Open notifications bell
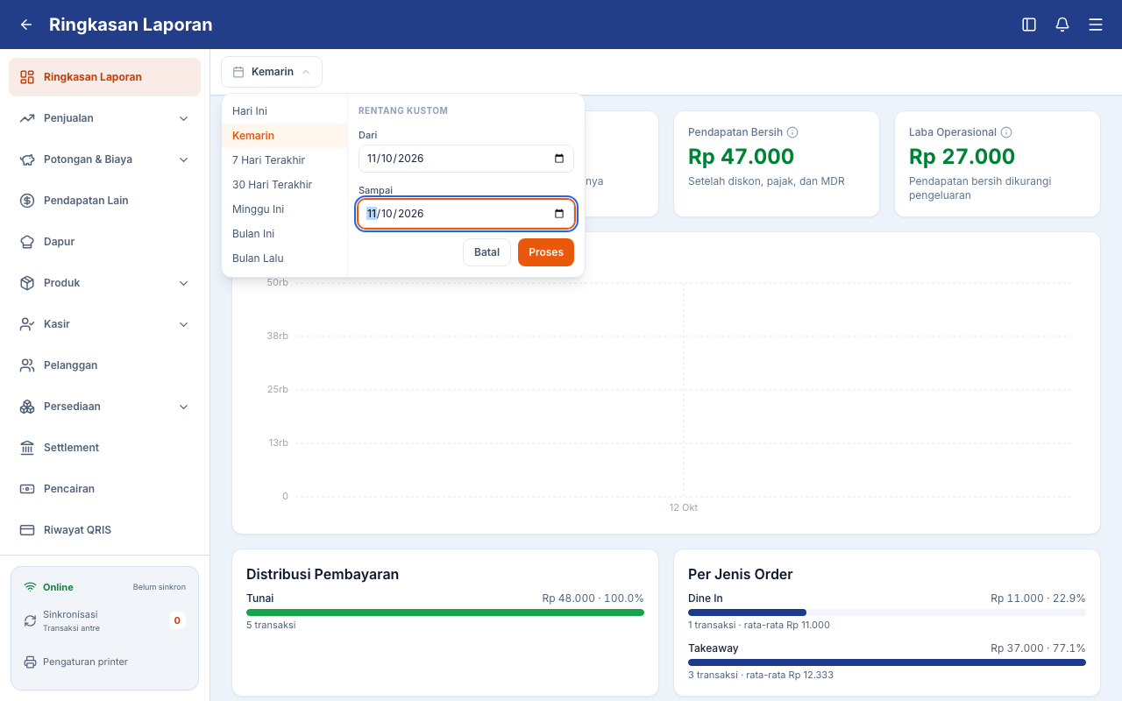Screen dimensions: 1122x701 [1062, 25]
